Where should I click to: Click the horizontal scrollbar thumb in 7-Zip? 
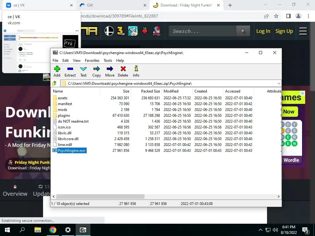click(100, 196)
